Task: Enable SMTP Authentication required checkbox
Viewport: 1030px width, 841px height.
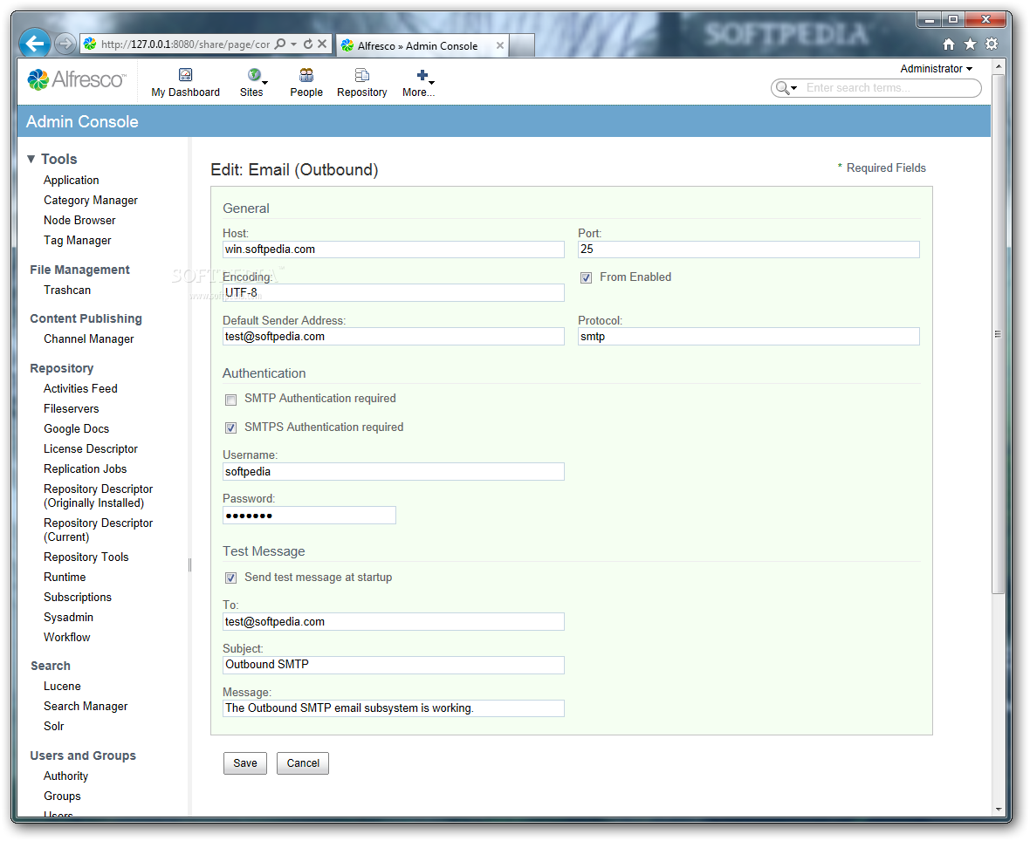Action: pos(230,400)
